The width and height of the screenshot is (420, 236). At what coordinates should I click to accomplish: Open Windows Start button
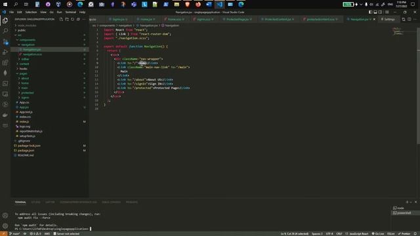tap(5, 5)
